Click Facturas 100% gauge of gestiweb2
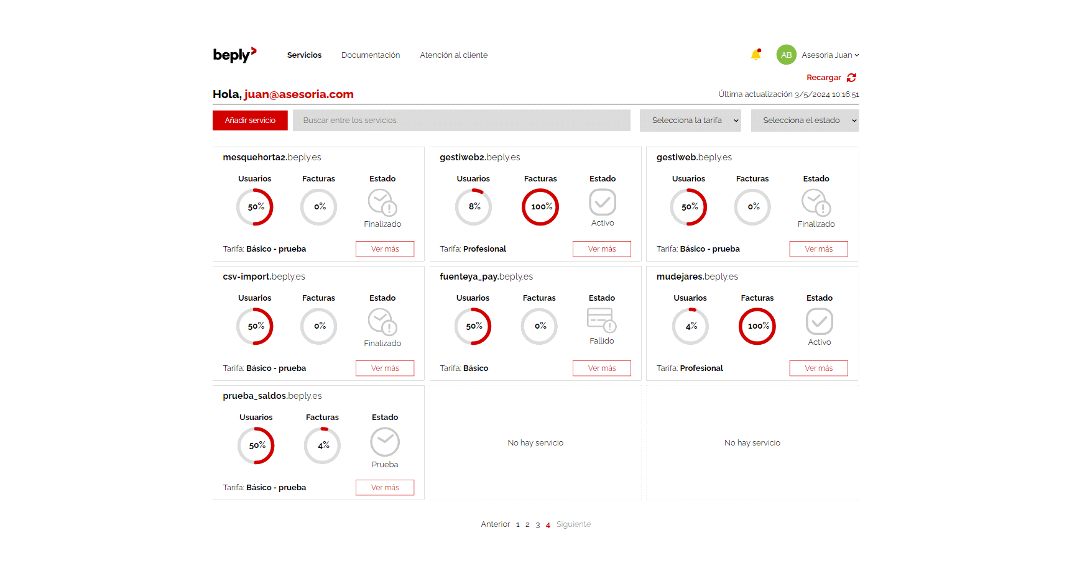 540,207
